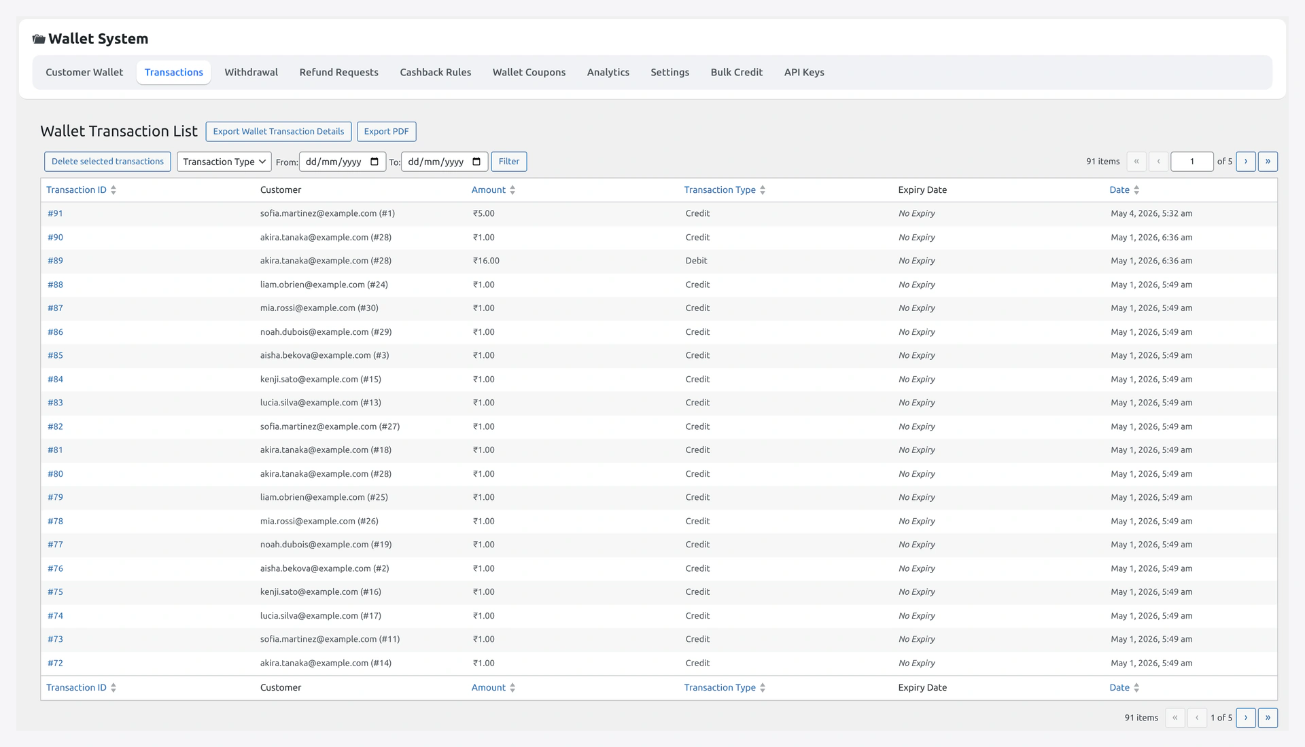Open the Settings tab
Screen dimensions: 1305x747
(x=670, y=73)
